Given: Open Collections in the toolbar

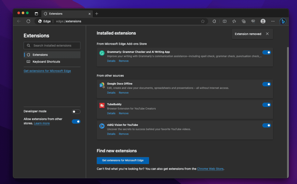Looking at the screenshot, I should click(244, 21).
